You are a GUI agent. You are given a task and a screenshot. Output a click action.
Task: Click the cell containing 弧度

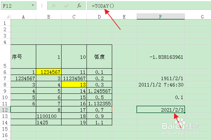click(x=99, y=57)
